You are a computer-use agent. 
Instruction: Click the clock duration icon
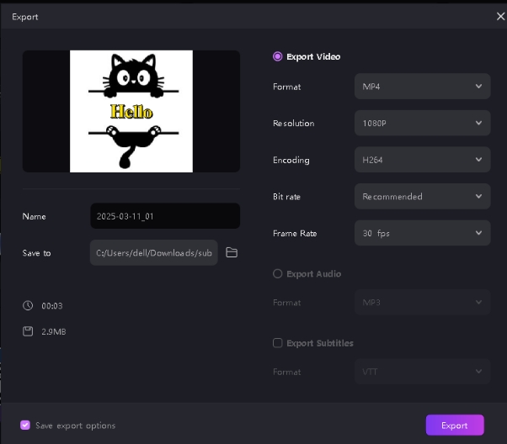coord(28,306)
